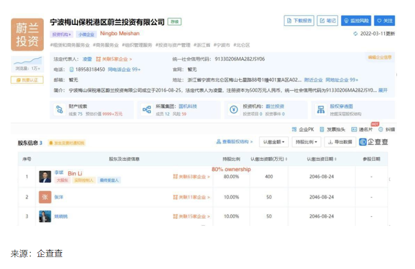Select the phone icon before 18958318450
415x269 pixels.
click(71, 69)
